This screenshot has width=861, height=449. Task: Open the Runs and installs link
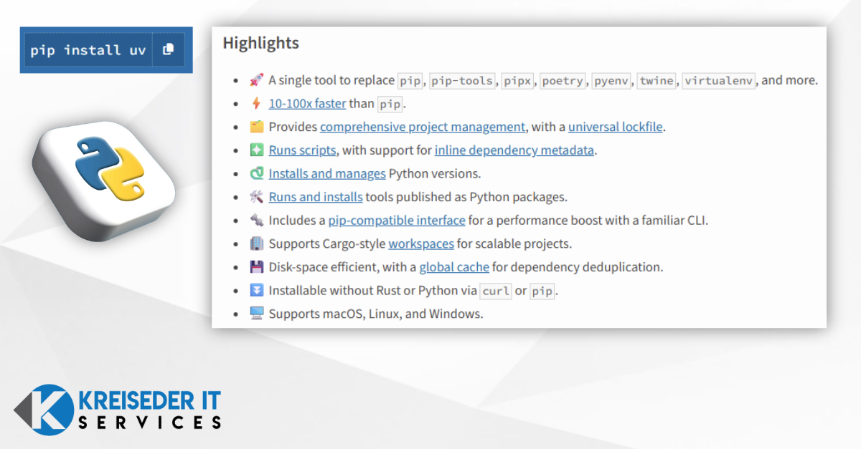[316, 197]
